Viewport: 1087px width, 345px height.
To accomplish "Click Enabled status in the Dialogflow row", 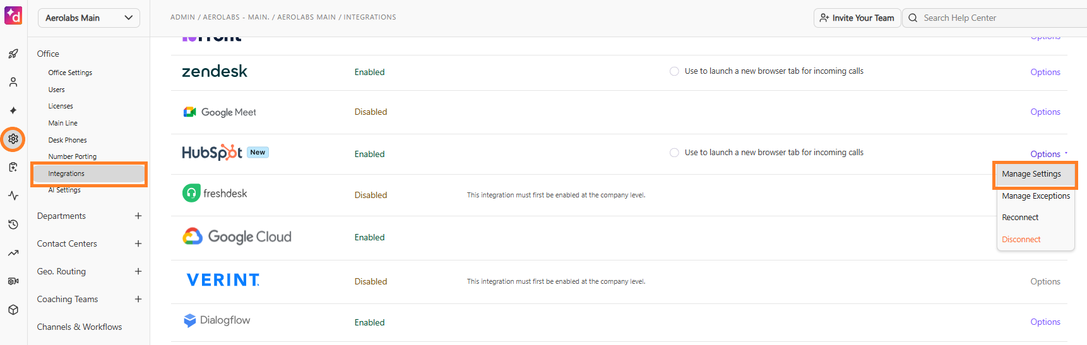I will click(369, 322).
